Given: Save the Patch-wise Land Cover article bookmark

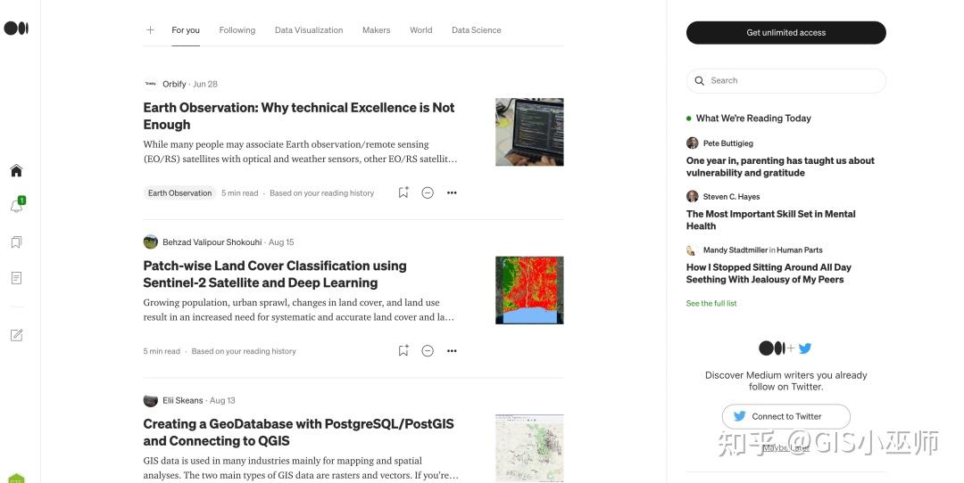Looking at the screenshot, I should [403, 351].
